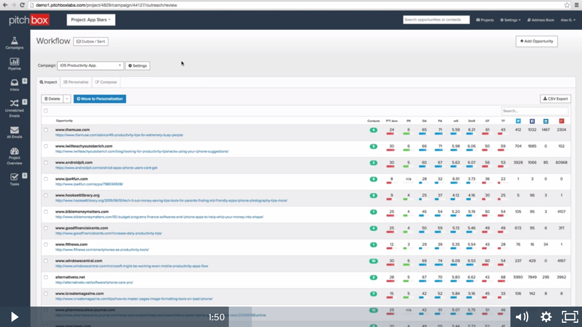
Task: Open the browser menu icon
Action: coord(576,5)
